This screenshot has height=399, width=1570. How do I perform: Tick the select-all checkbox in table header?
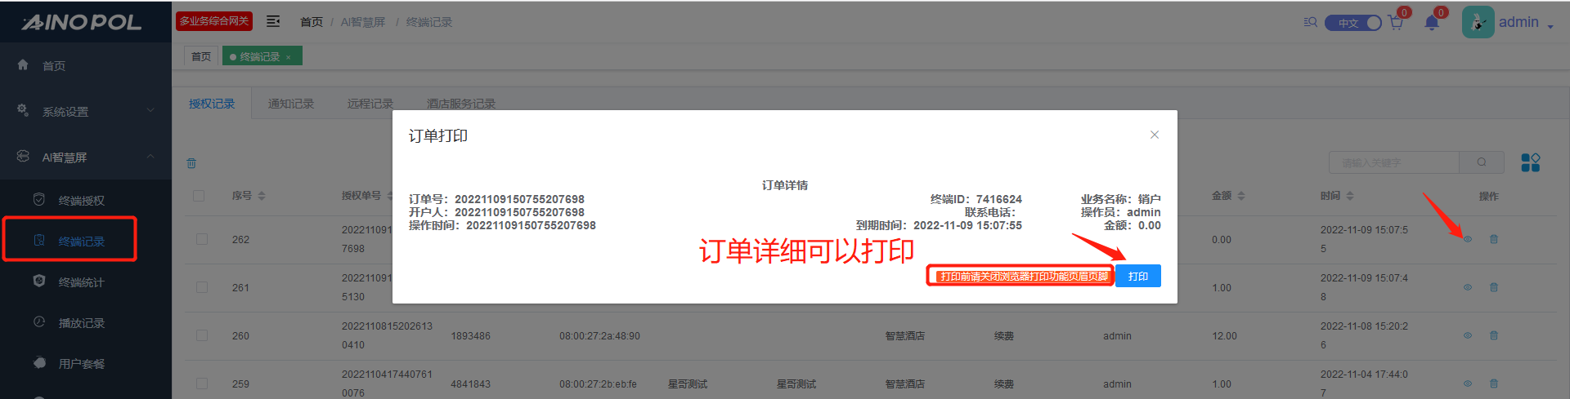pyautogui.click(x=199, y=196)
